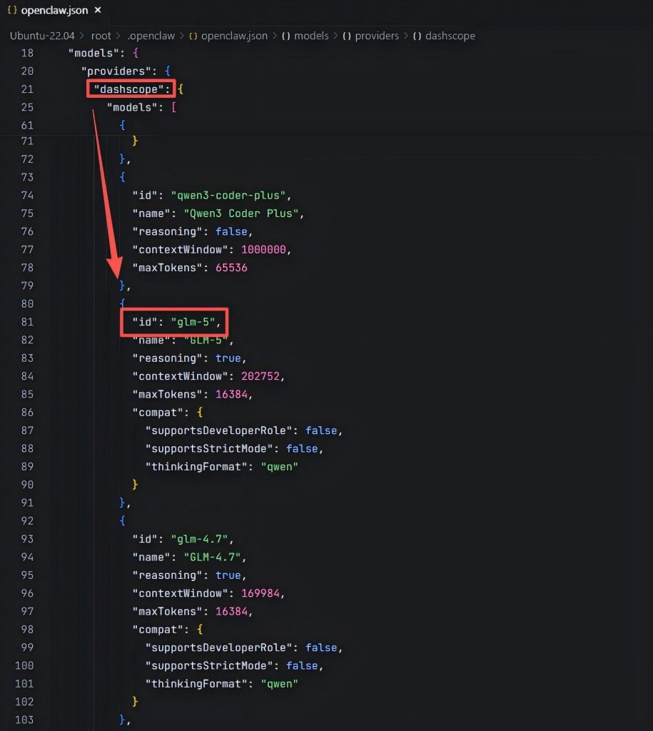Open the dashscope breadcrumb text

click(x=450, y=36)
